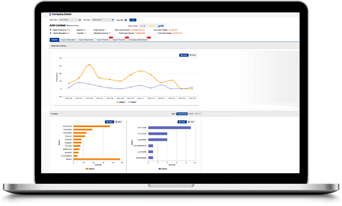Show import product chart as Table
342x206 pixels.
(118, 122)
